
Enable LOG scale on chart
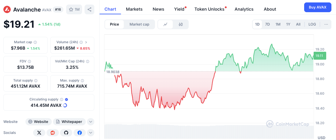pos(312,24)
